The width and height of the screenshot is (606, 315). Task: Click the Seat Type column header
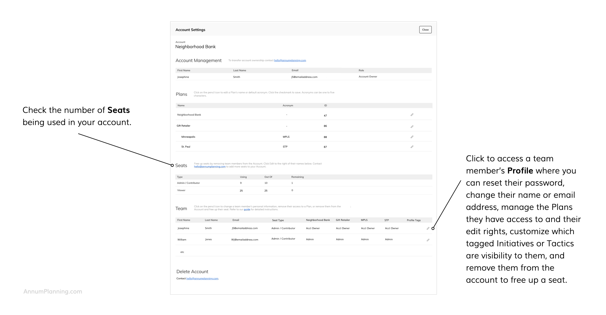point(278,220)
